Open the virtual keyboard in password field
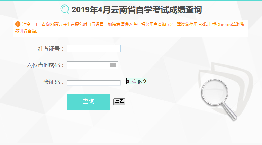262x145 pixels. coord(113,65)
